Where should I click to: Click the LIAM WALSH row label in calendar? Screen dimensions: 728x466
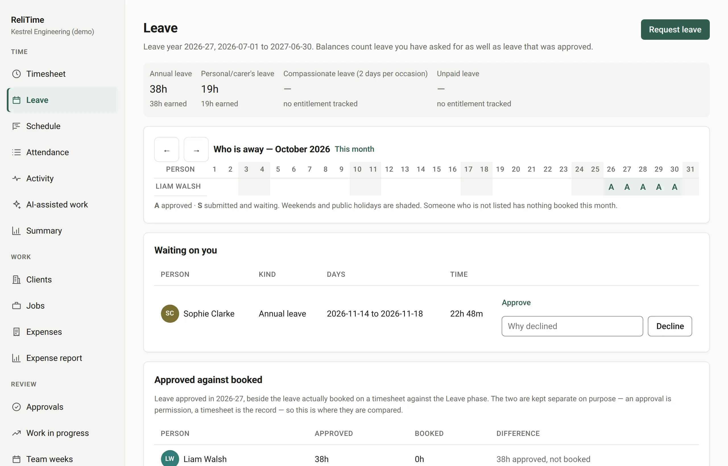click(178, 186)
